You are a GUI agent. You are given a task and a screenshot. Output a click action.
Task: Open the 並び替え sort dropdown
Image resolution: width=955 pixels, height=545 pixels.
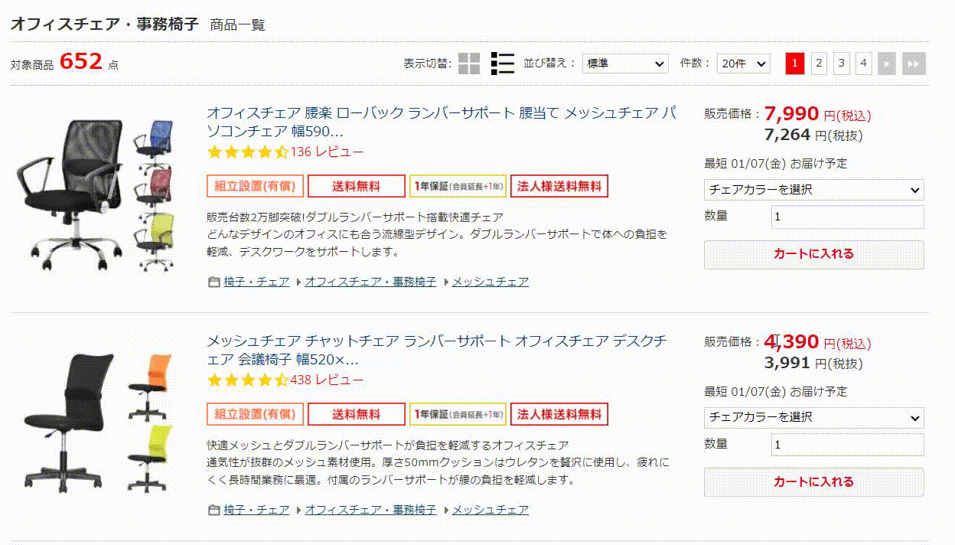pyautogui.click(x=625, y=64)
